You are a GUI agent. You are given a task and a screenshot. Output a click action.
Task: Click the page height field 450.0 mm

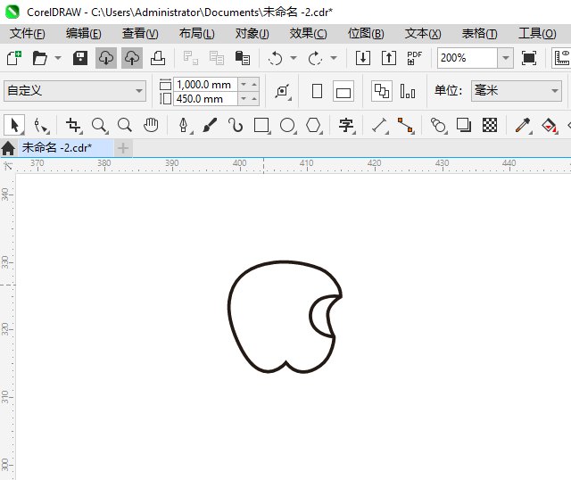pyautogui.click(x=205, y=99)
